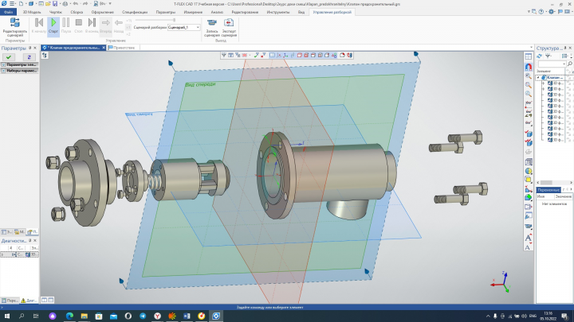Open Редактировать сценарий scenario editor icon
Screen dimensions: 574x322
pos(14,27)
